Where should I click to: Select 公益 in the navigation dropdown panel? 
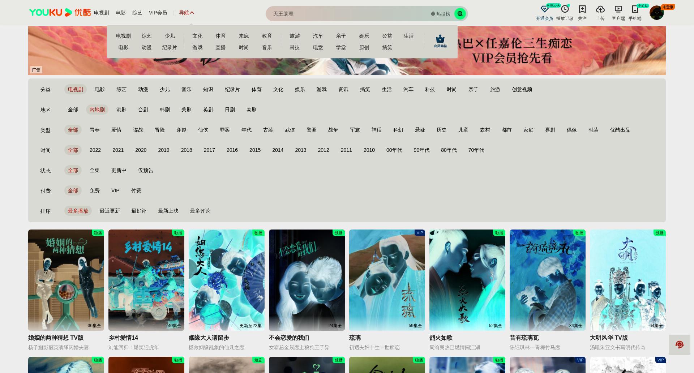[x=387, y=36]
